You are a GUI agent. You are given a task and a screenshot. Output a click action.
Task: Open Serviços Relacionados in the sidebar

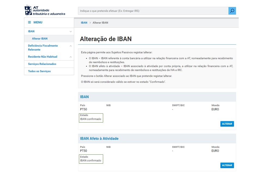(x=42, y=64)
